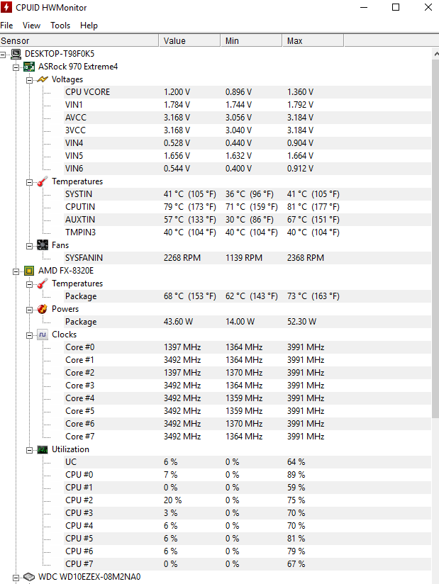Click the Powers flame icon
Screen dimensions: 439x584
click(x=43, y=309)
